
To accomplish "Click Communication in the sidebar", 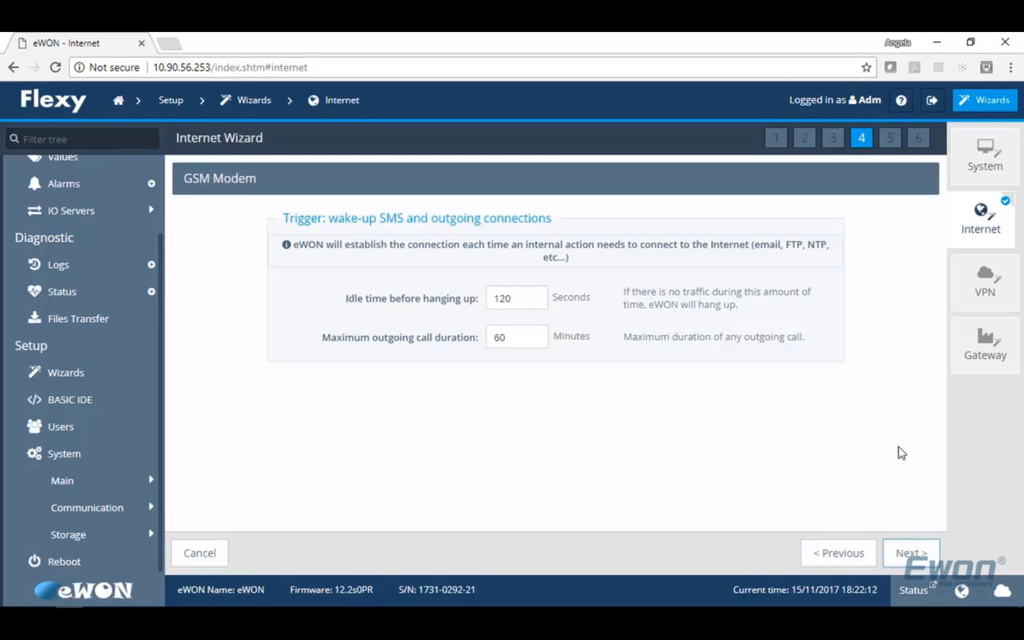I will (x=87, y=508).
